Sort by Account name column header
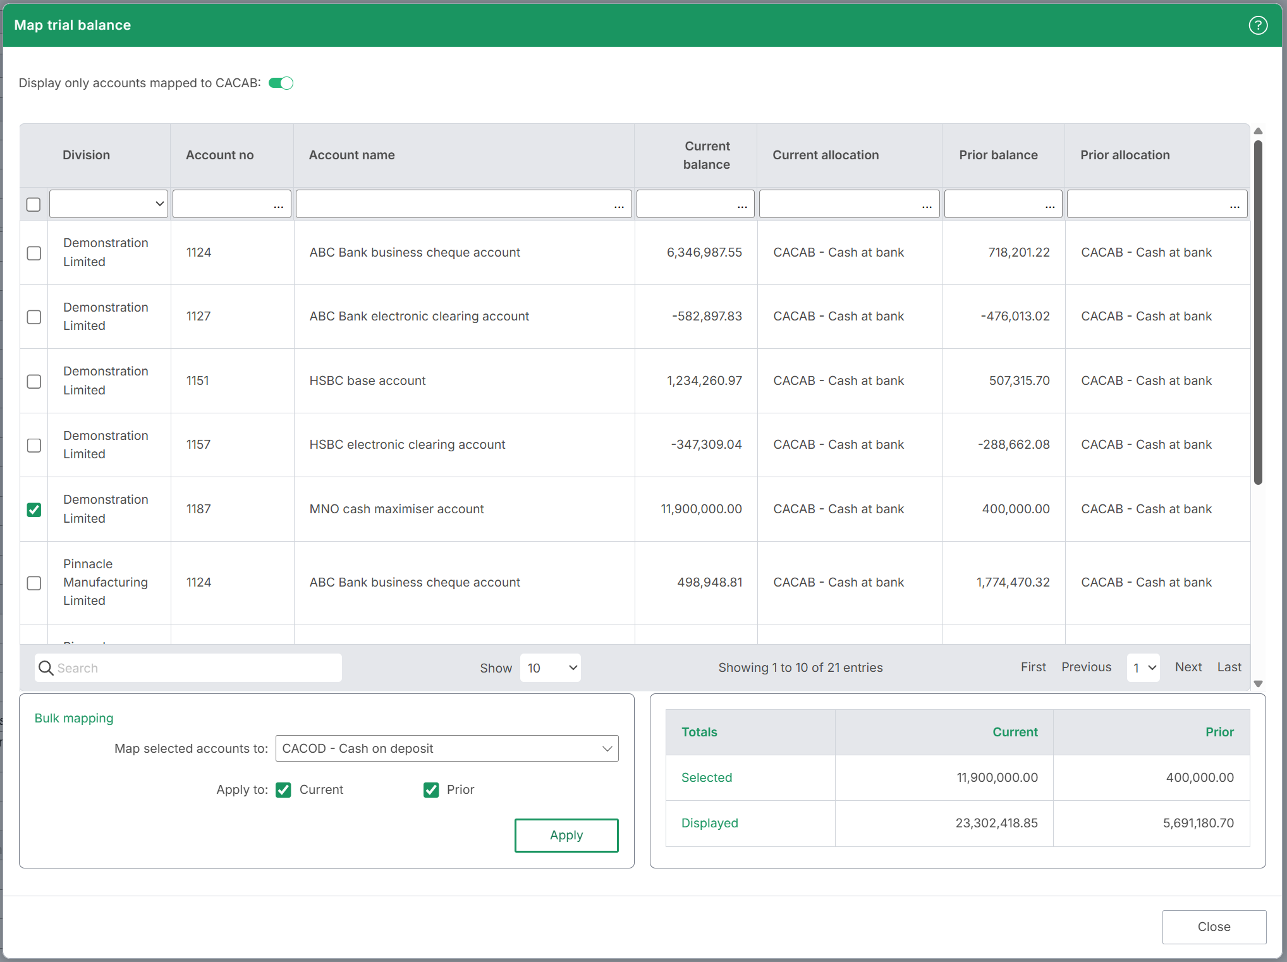The image size is (1287, 962). (x=351, y=155)
